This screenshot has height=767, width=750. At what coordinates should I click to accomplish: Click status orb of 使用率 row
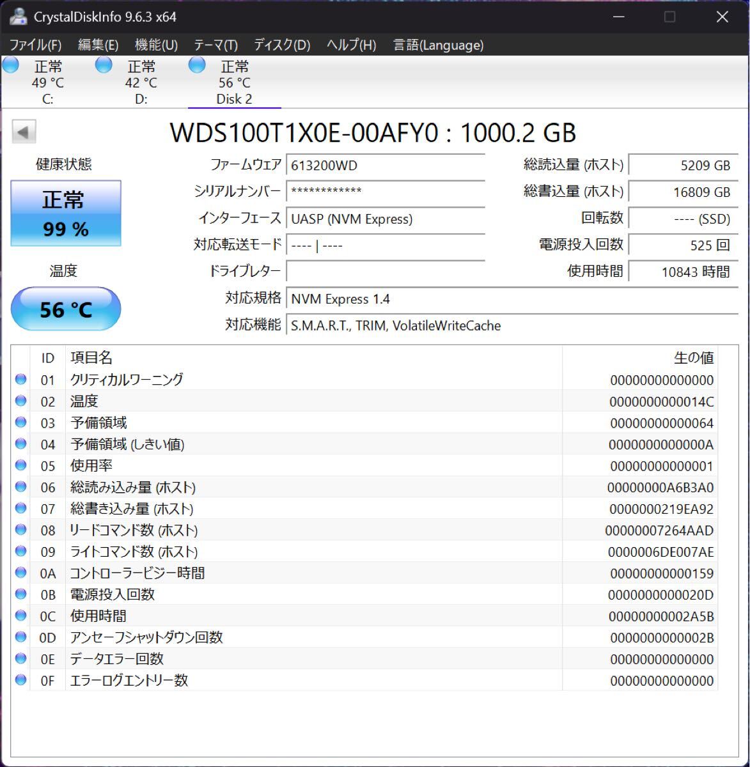click(x=21, y=465)
